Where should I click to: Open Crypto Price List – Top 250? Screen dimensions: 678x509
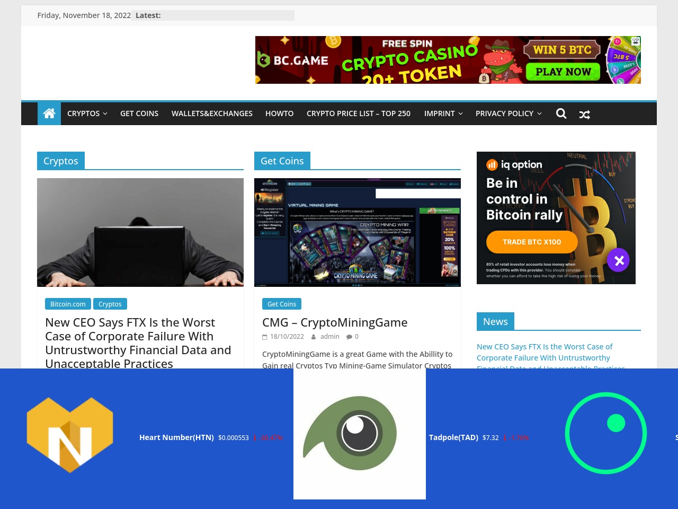pos(359,113)
